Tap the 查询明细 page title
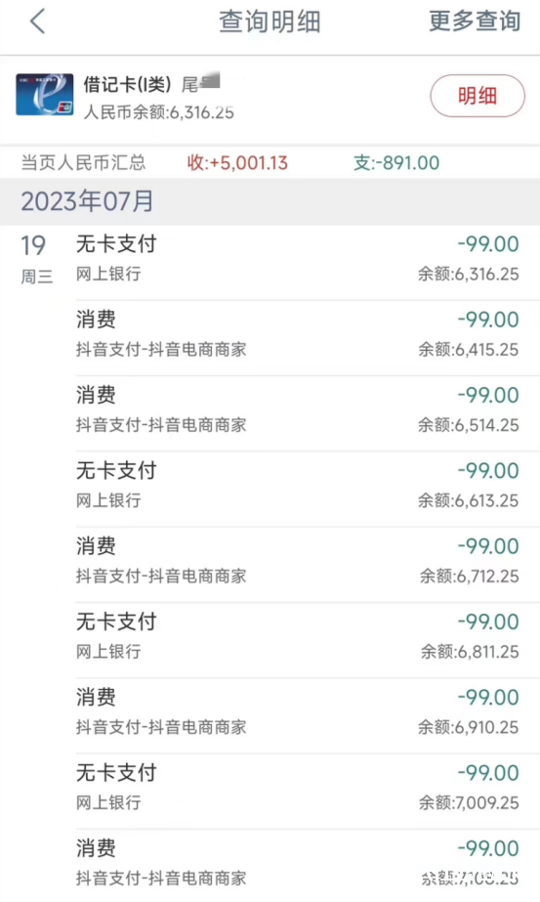Viewport: 540px width, 902px height. 270,21
